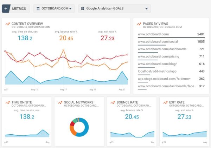
Task: Click the dashboard grid icon beside Google Analytics
Action: (83, 8)
